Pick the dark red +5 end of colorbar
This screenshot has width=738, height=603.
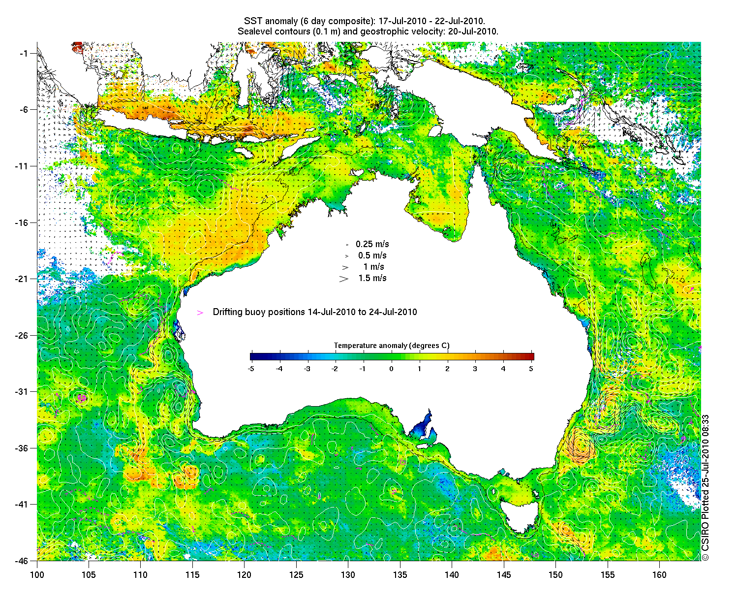pos(531,357)
